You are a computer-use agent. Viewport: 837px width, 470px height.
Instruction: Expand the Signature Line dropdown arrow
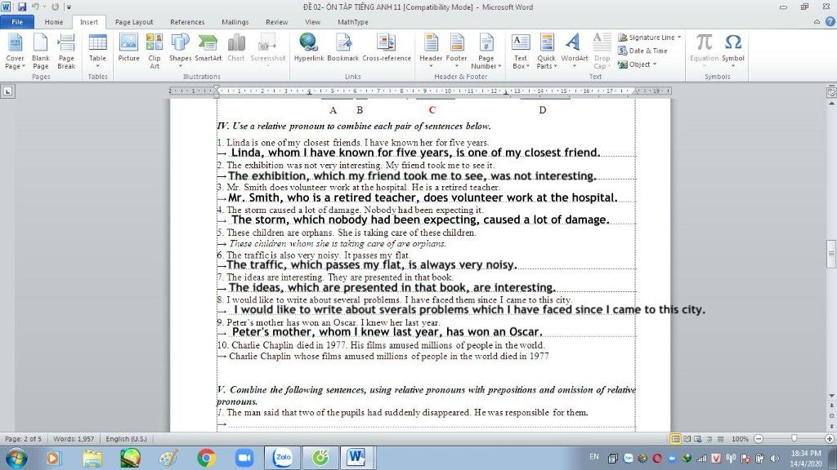tap(679, 38)
